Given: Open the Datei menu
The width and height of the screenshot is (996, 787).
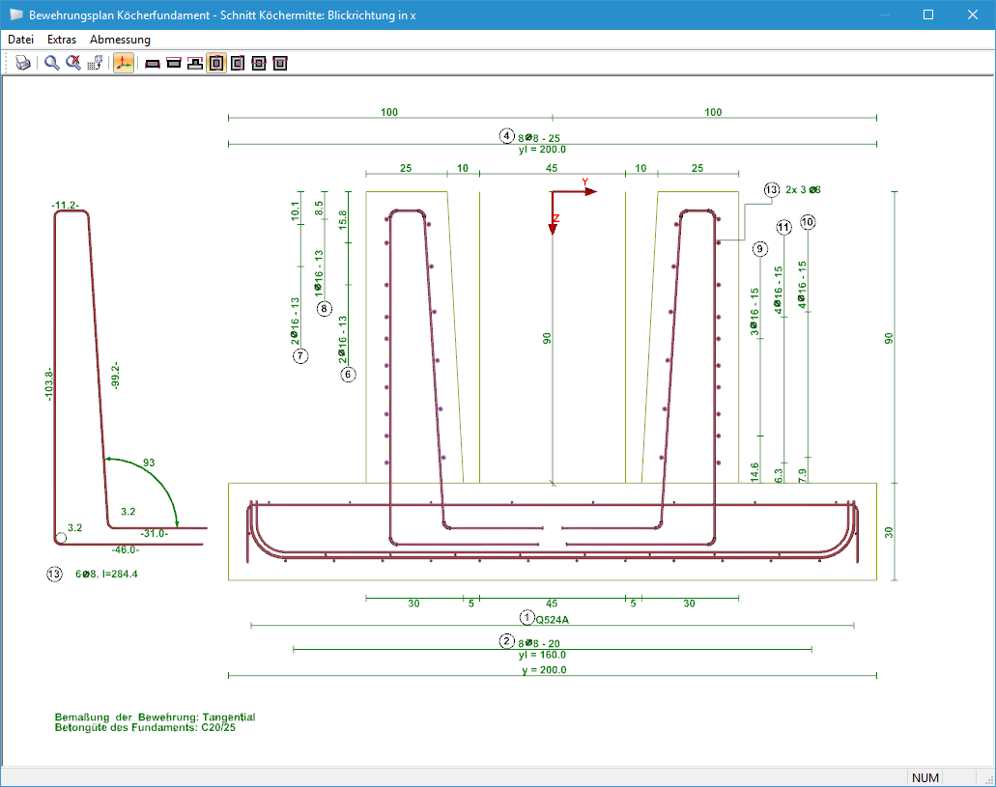Looking at the screenshot, I should pos(21,40).
